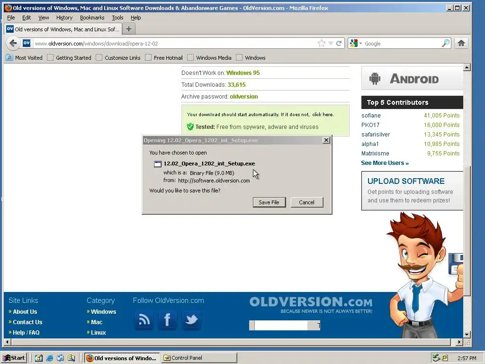Image resolution: width=485 pixels, height=364 pixels.
Task: Open the Free Hotmail bookmark
Action: [163, 57]
